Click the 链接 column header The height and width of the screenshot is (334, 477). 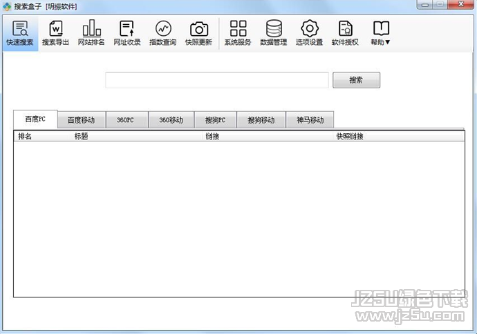click(x=268, y=137)
